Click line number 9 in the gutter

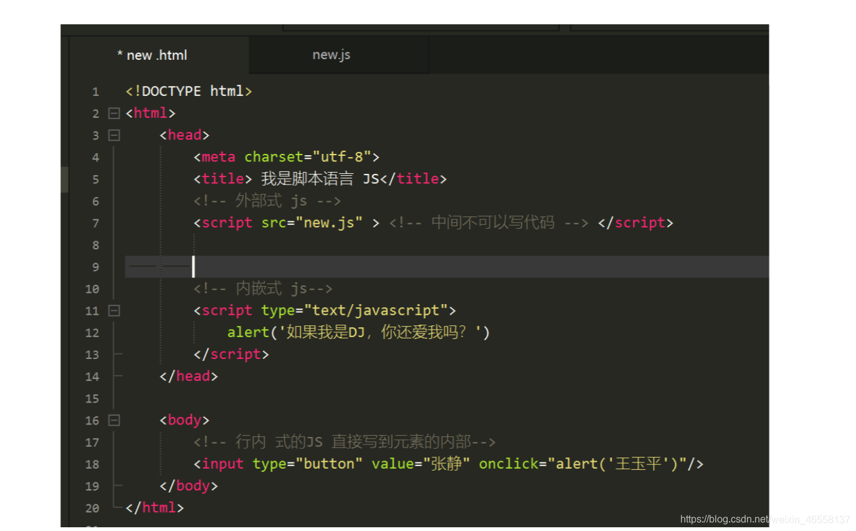pyautogui.click(x=95, y=267)
